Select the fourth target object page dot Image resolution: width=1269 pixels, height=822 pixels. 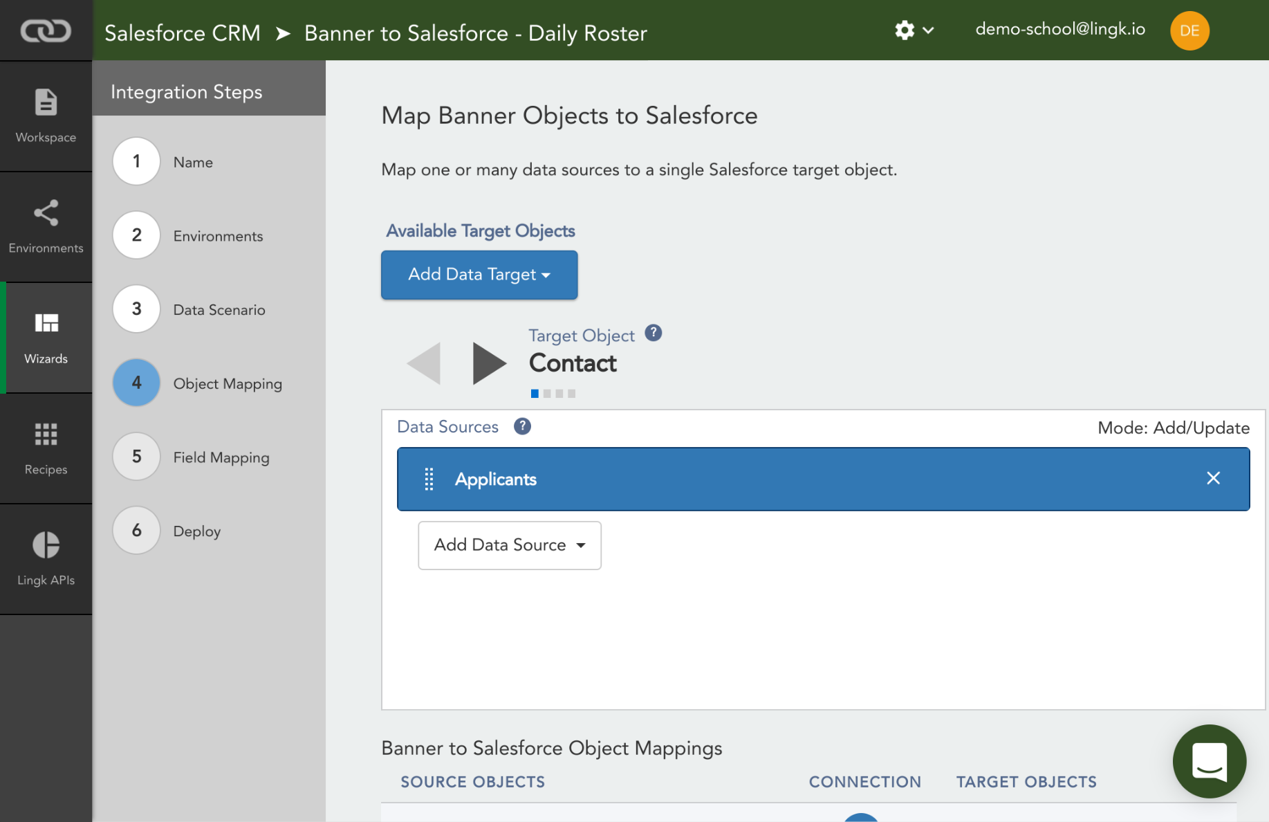(x=571, y=394)
